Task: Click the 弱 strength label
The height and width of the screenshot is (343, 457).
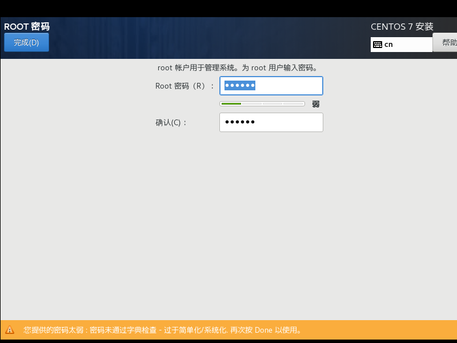Action: click(316, 104)
